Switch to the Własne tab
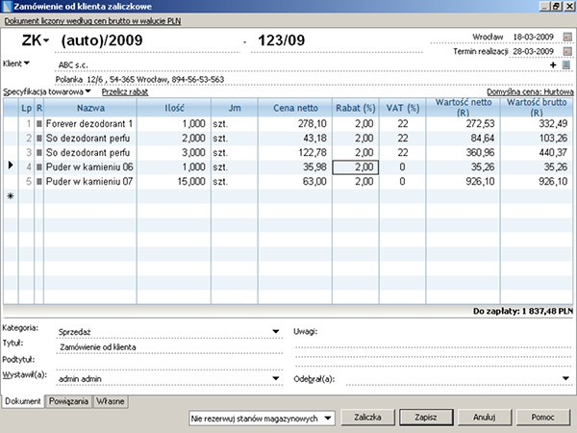The image size is (577, 433). (x=110, y=401)
